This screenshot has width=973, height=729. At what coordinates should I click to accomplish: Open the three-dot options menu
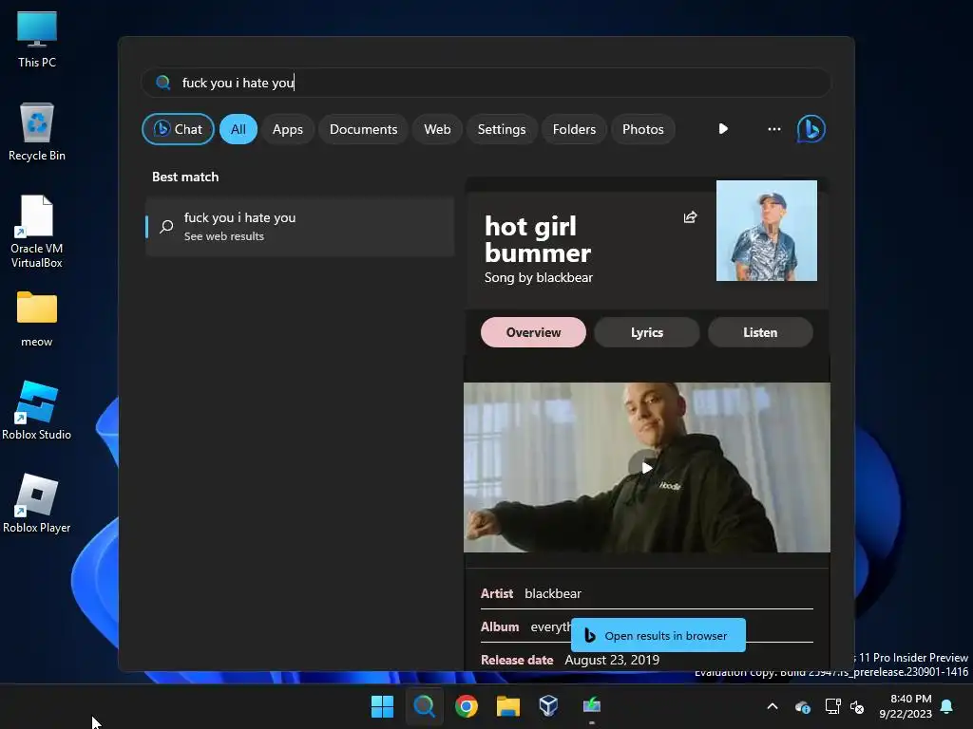[x=773, y=129]
